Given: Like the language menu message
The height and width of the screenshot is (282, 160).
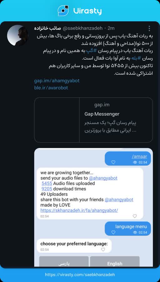Looking at the screenshot, I should (x=113, y=232).
